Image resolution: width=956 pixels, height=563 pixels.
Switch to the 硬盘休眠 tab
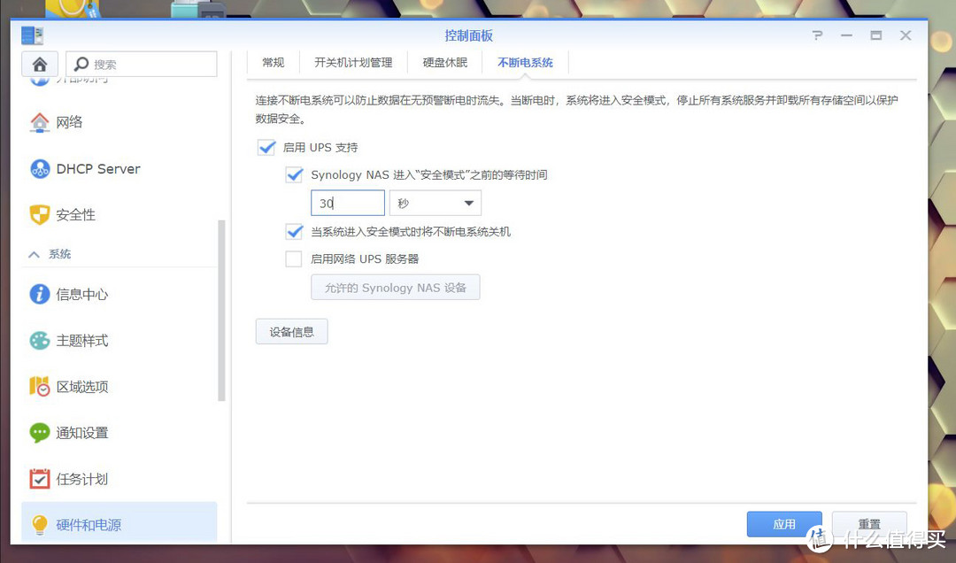coord(445,63)
